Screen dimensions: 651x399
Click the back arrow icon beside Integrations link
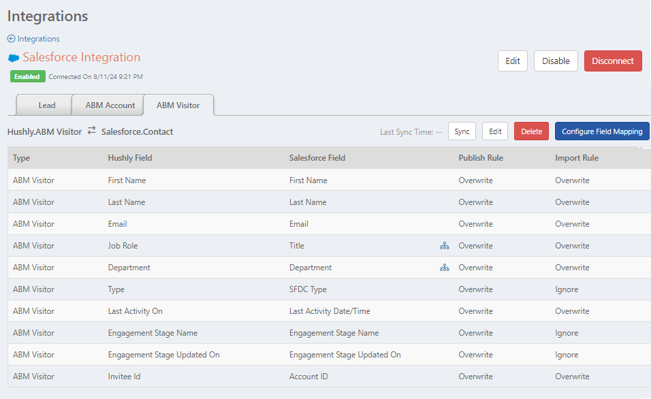(x=11, y=39)
